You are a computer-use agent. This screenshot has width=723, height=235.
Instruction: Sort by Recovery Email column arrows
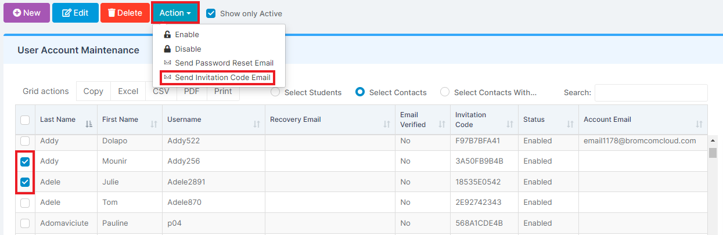pos(387,124)
